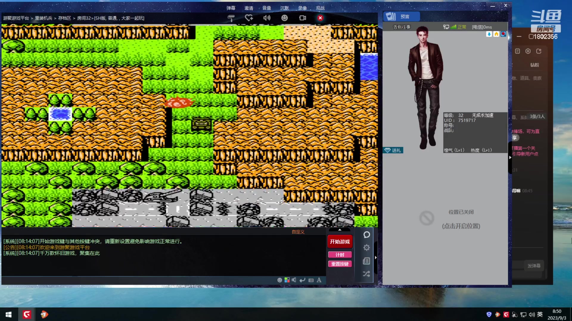
Task: Click the chat list lines icon
Action: point(311,280)
